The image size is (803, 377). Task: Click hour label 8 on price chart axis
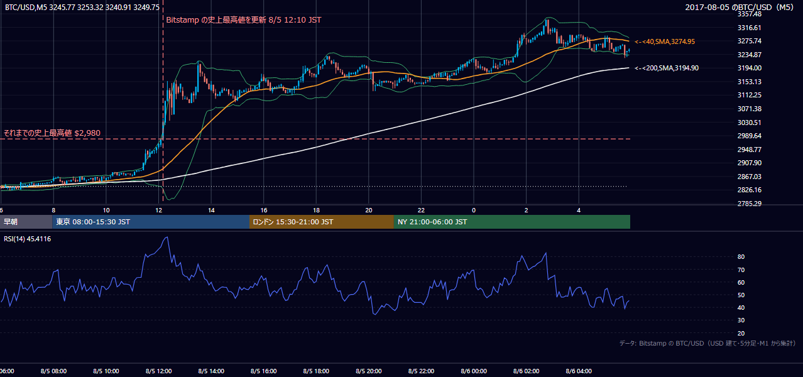point(53,210)
